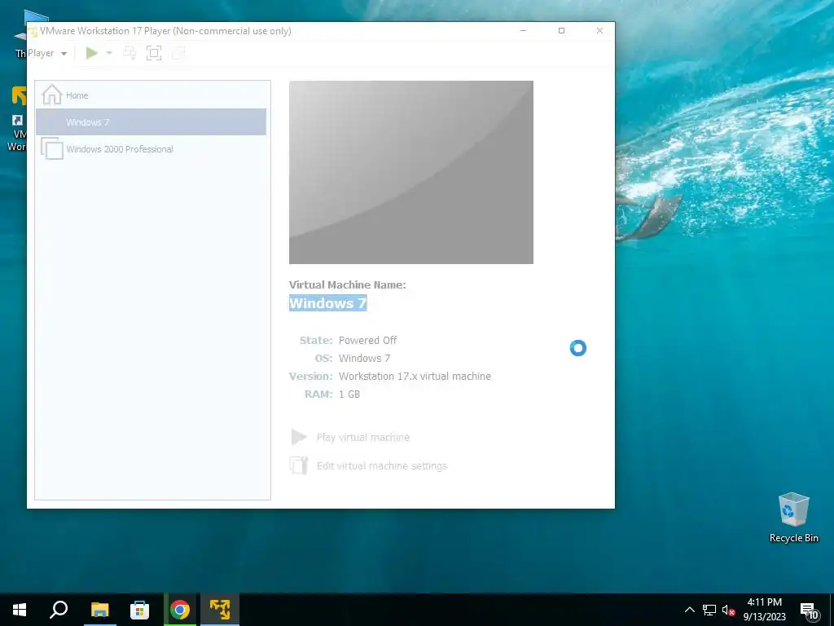Click the network status tray icon

click(x=709, y=610)
